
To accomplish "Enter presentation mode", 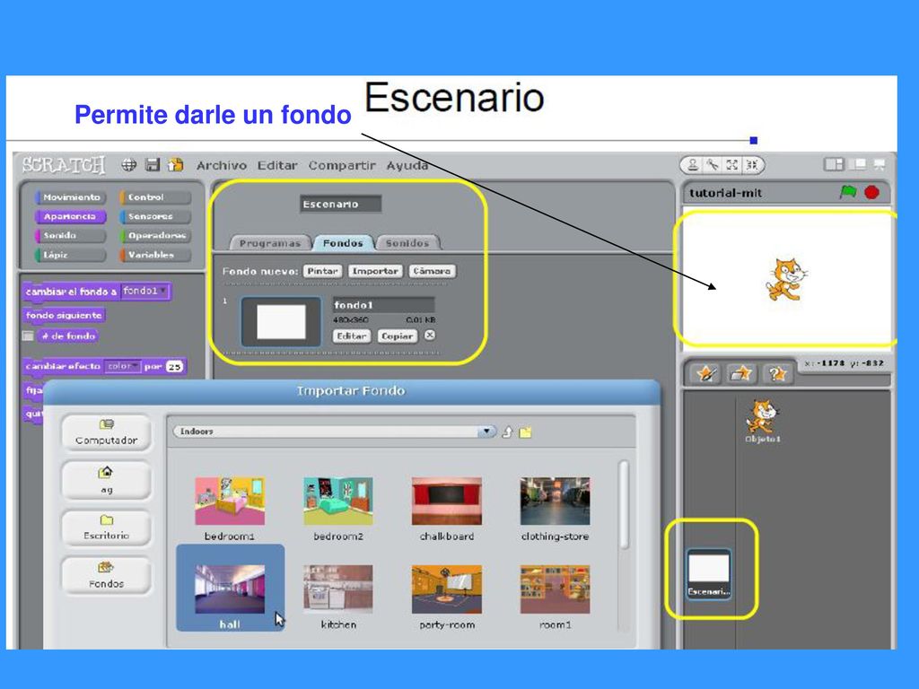I will click(880, 165).
